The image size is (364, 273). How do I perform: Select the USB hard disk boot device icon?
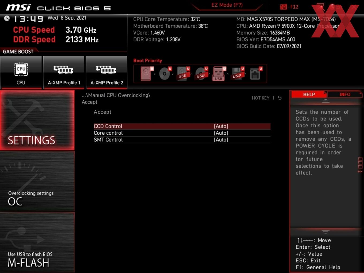click(183, 74)
